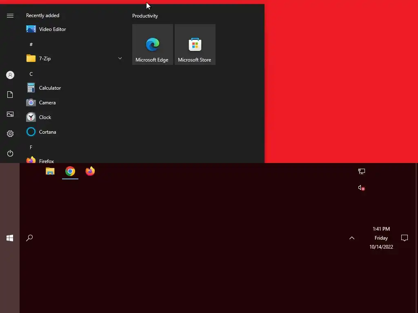Viewport: 418px width, 313px height.
Task: Launch Camera app
Action: click(x=75, y=102)
